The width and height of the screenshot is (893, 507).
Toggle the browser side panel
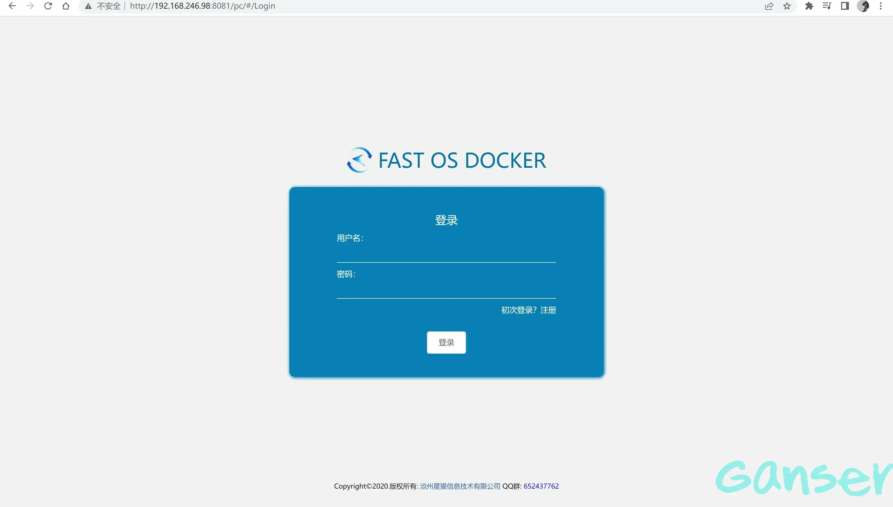point(845,6)
